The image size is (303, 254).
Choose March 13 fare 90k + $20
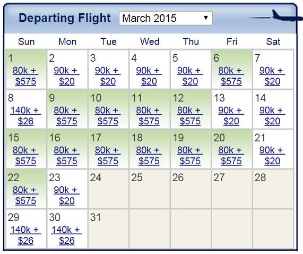click(x=231, y=116)
